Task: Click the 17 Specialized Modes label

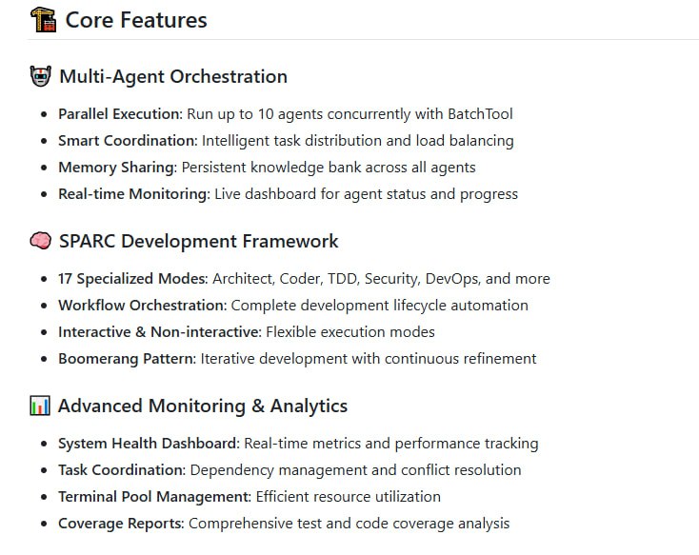Action: click(x=132, y=279)
